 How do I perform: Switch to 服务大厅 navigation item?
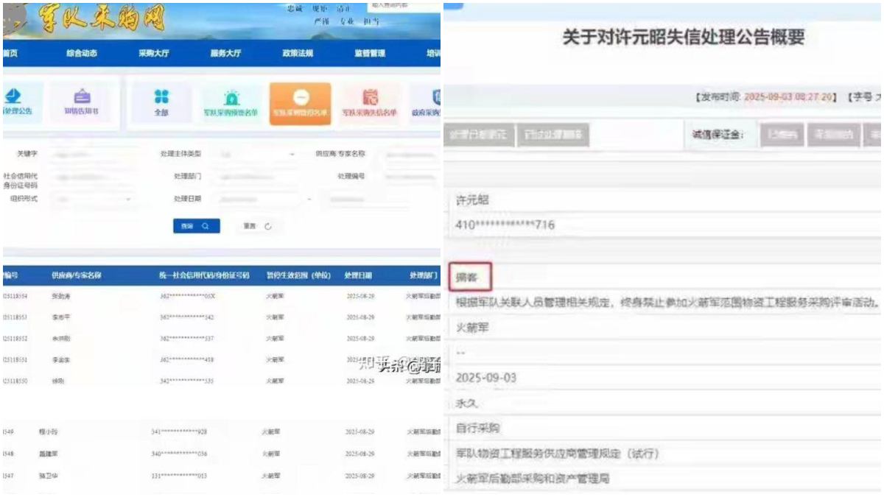pyautogui.click(x=225, y=54)
